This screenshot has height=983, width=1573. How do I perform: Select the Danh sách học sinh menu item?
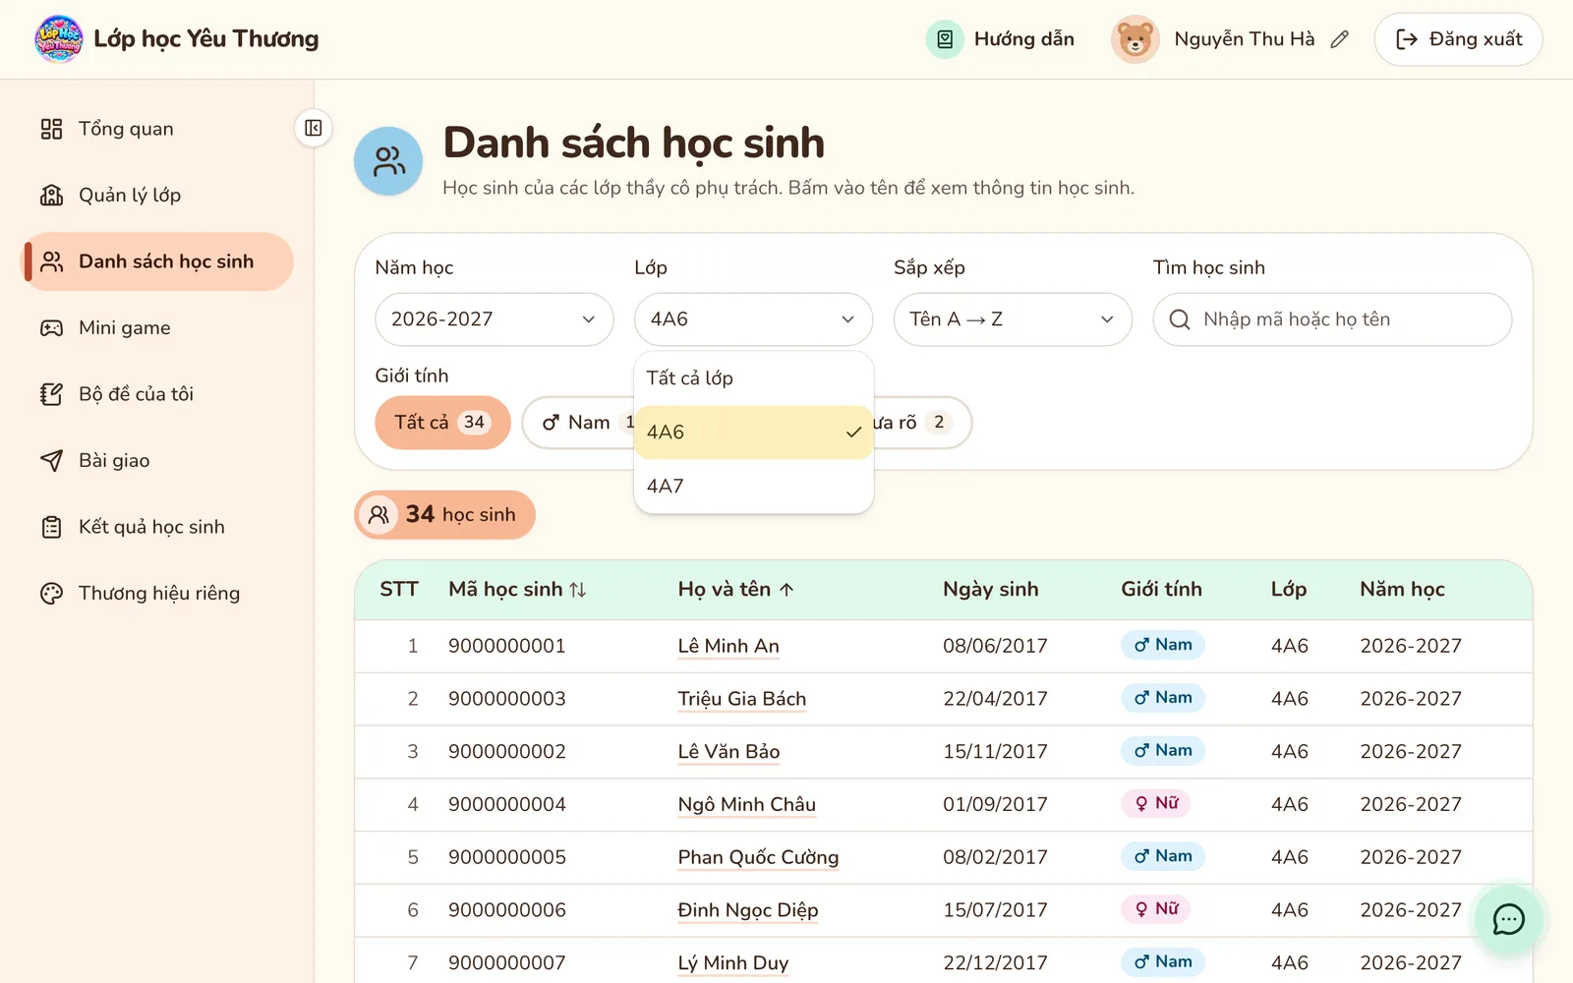click(157, 261)
